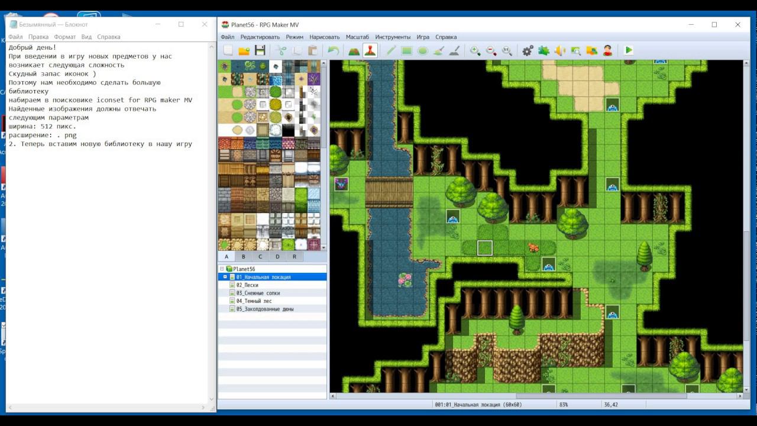Screen dimensions: 757x426
Task: Open Notepad's Справка menu
Action: pos(109,37)
